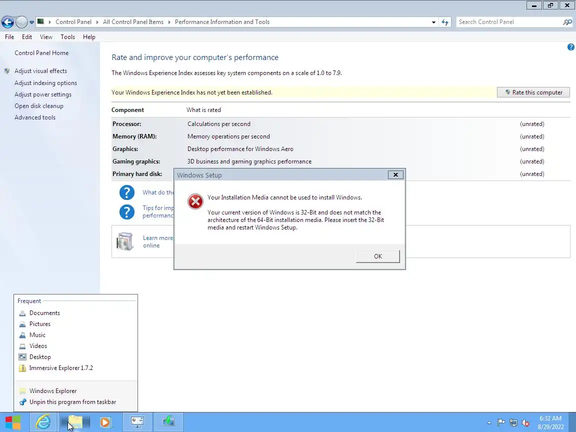Click the Performance Information and Tools breadcrumb
Viewport: 576px width, 432px height.
click(x=222, y=22)
